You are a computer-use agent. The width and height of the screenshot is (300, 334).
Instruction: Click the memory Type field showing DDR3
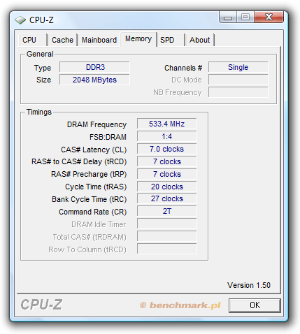94,67
